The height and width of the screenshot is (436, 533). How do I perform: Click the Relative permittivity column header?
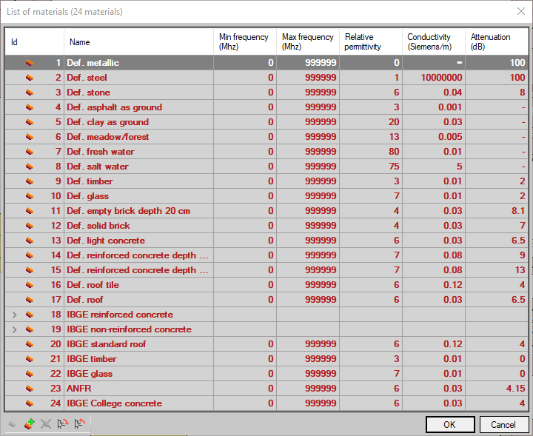[371, 41]
